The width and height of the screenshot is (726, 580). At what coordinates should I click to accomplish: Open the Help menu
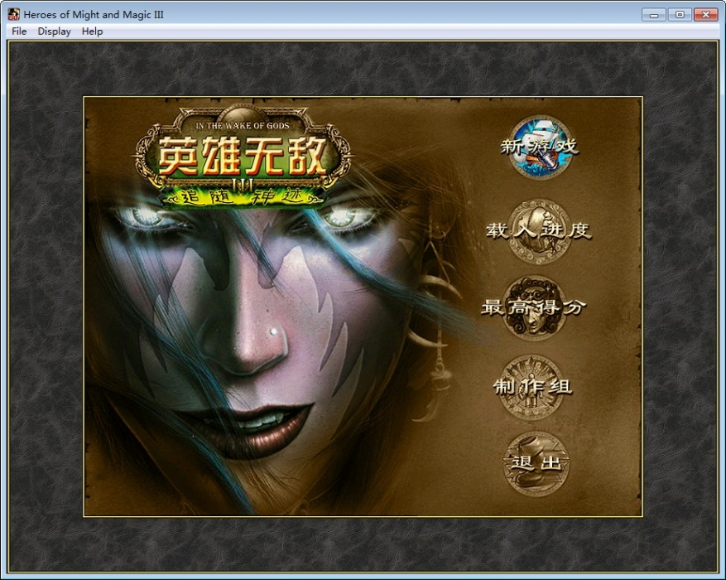[x=92, y=31]
